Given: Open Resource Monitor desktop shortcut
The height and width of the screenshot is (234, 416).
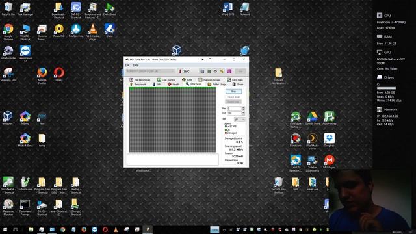Looking at the screenshot, I should (8, 207).
